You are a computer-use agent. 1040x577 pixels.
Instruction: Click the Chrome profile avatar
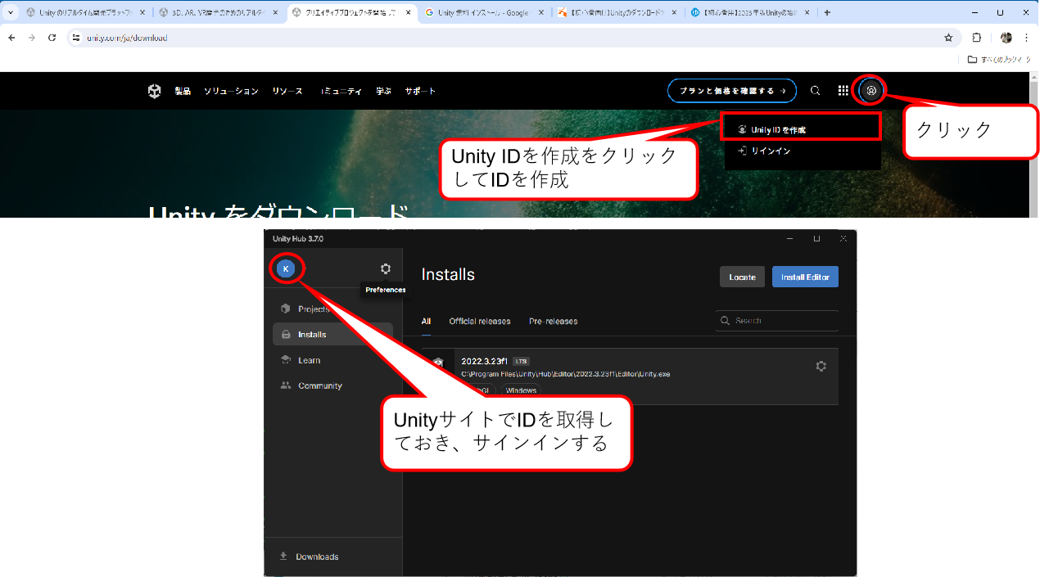1006,38
